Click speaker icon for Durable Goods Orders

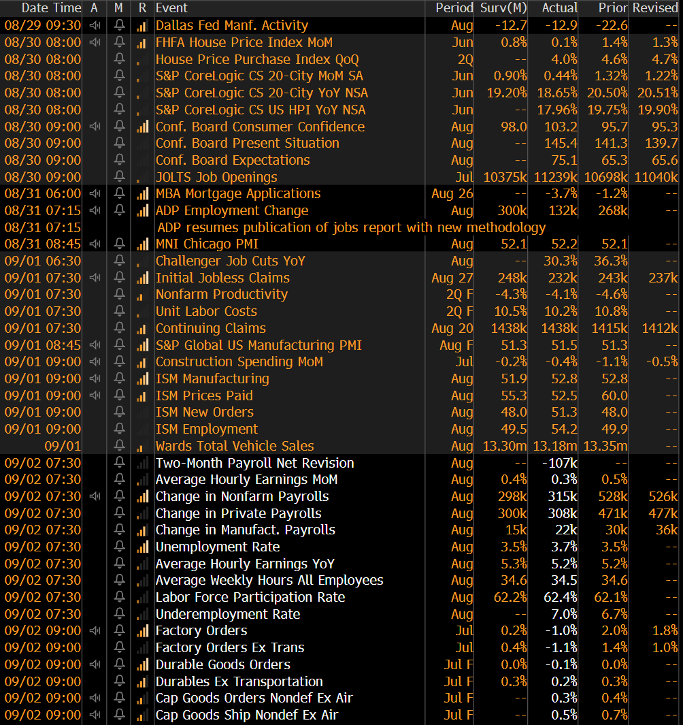95,664
